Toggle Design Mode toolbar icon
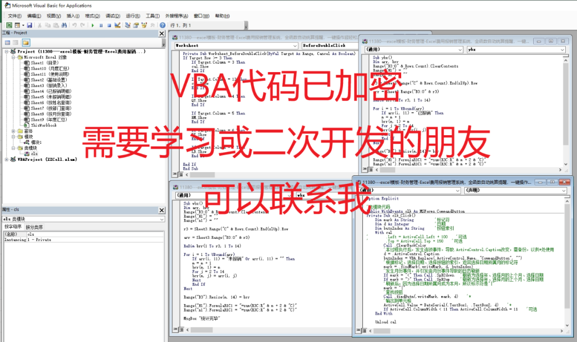This screenshot has width=577, height=342. click(x=118, y=26)
